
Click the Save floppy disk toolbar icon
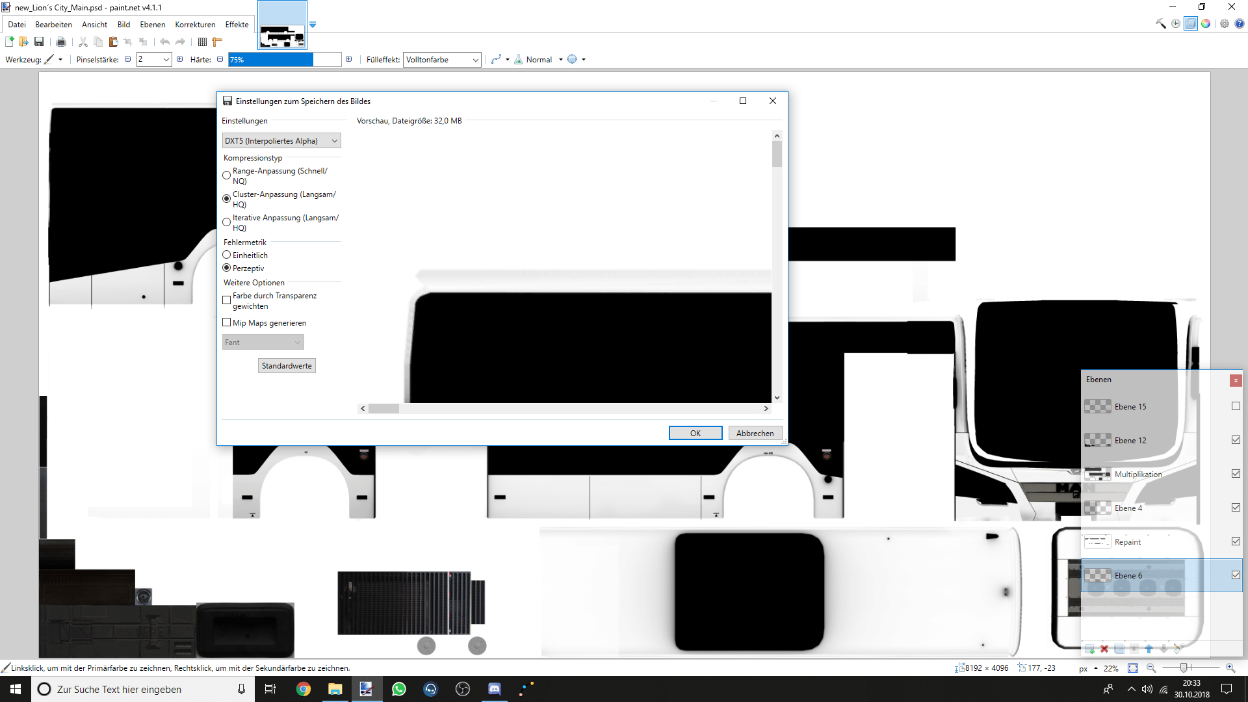pos(39,42)
